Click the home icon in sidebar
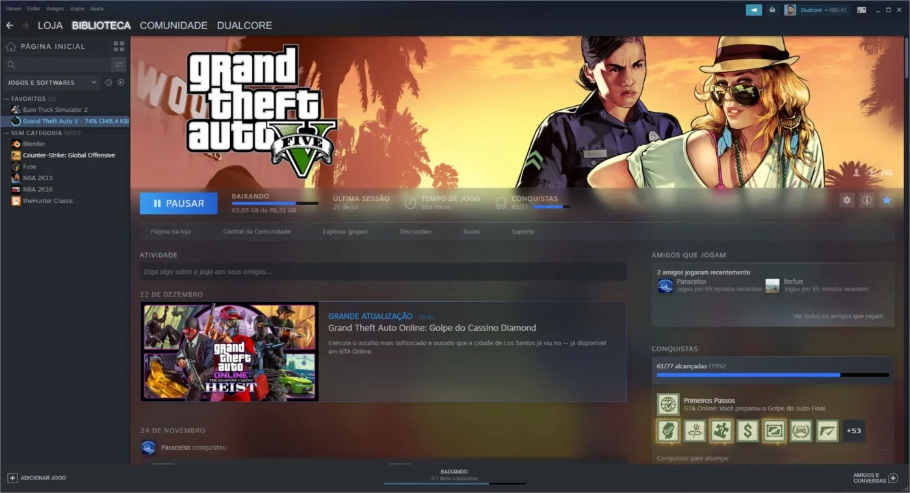The width and height of the screenshot is (910, 493). pos(10,46)
